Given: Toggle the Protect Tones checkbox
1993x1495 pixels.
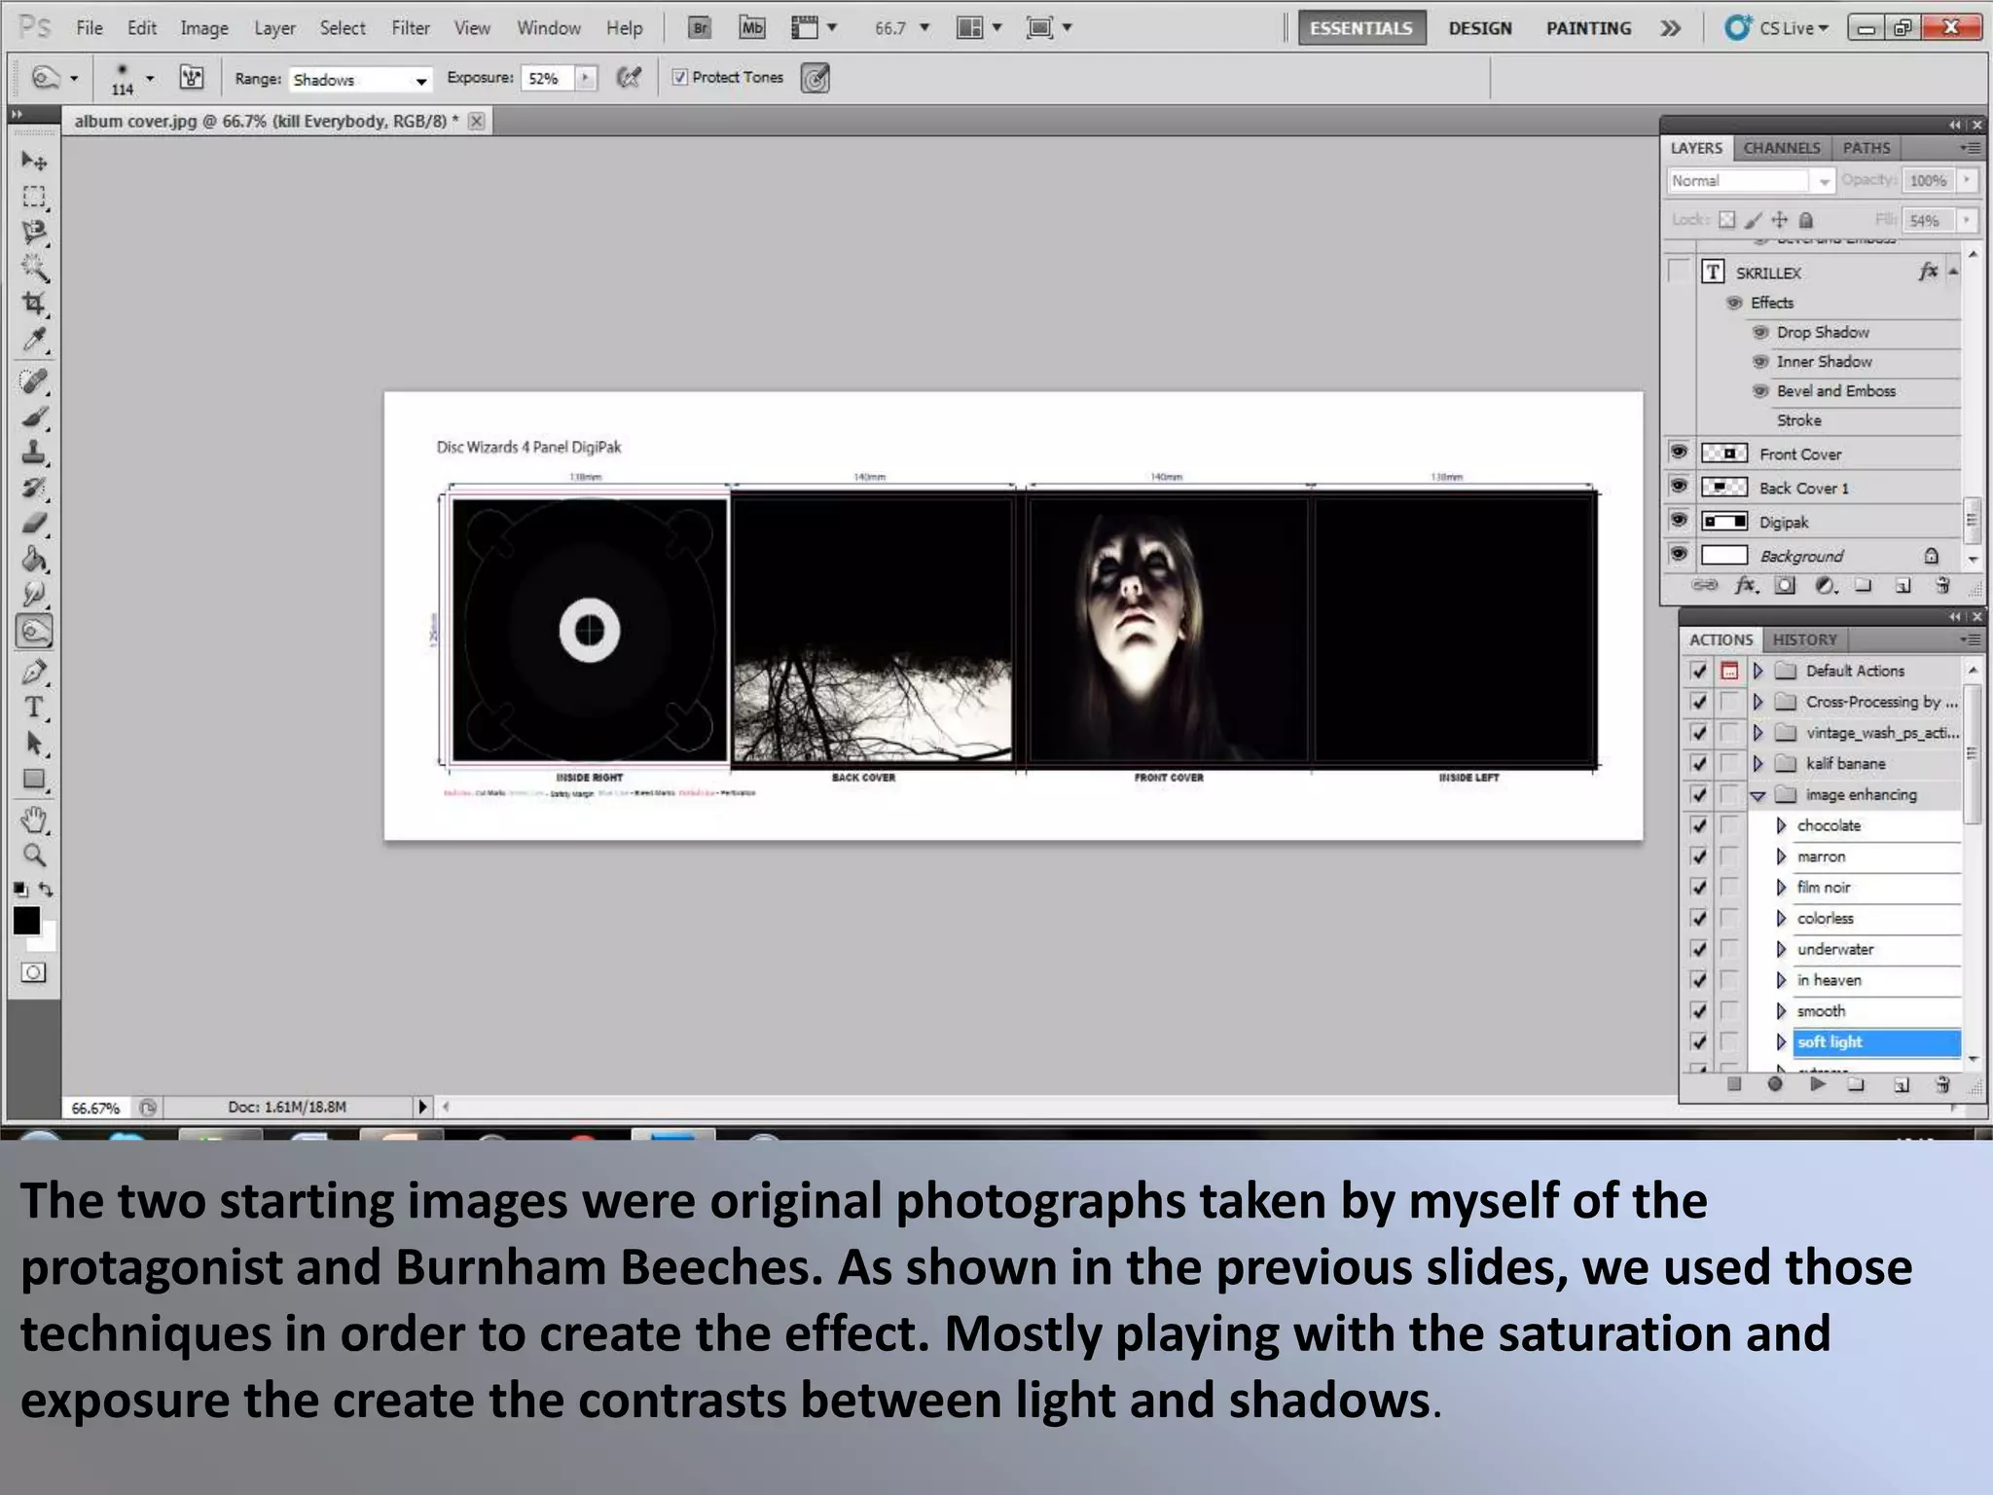Looking at the screenshot, I should point(680,77).
